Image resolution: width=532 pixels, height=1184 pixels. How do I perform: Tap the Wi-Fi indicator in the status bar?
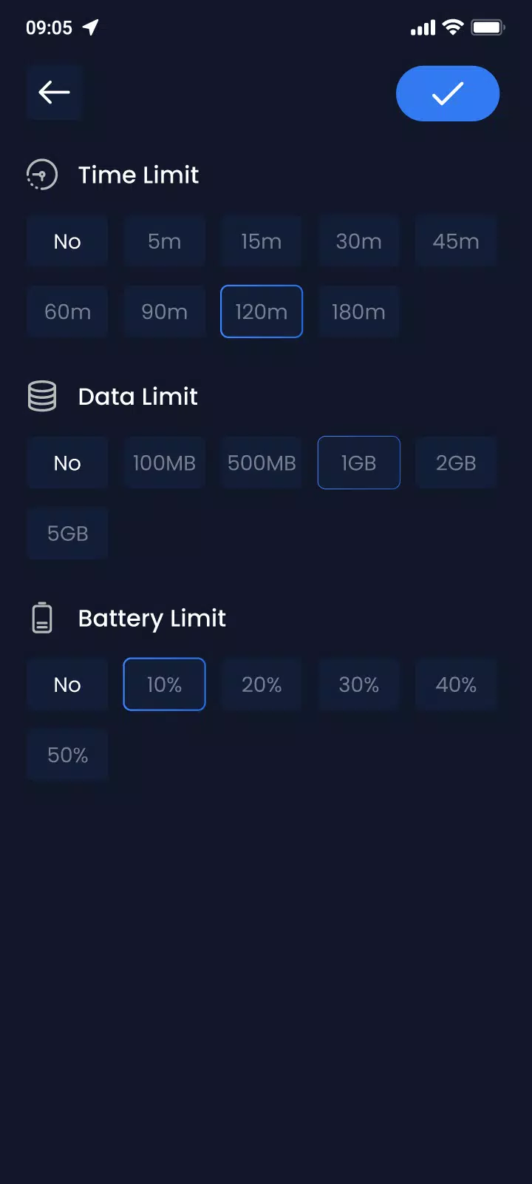point(453,28)
